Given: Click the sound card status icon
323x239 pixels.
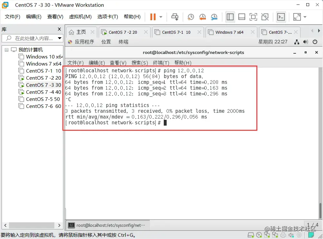Looking at the screenshot, I should coord(291,235).
